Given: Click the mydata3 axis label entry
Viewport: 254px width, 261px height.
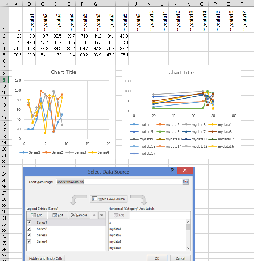Looking at the screenshot, I should (115, 241).
